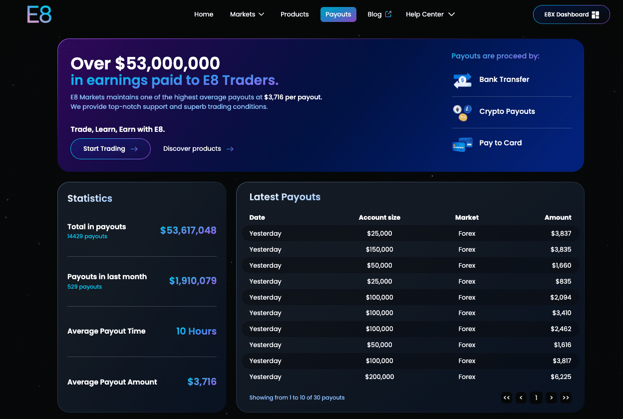Follow the Discover products link
The height and width of the screenshot is (419, 623).
(198, 149)
